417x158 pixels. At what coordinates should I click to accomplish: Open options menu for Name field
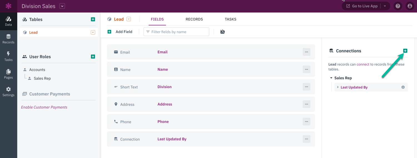[306, 69]
